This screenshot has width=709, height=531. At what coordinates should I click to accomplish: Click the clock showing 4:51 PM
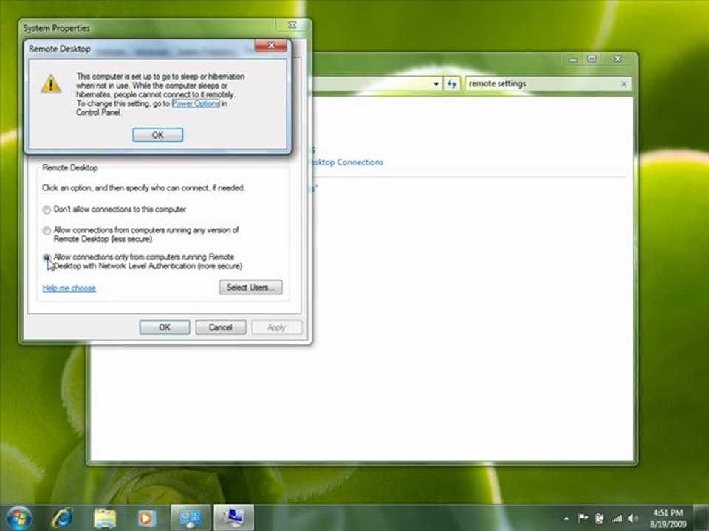click(668, 518)
